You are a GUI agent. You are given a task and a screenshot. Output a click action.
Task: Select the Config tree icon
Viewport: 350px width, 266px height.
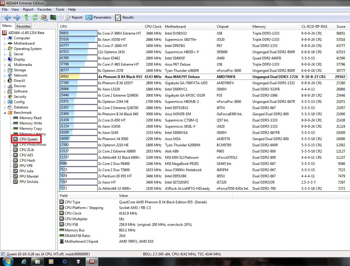(x=10, y=102)
